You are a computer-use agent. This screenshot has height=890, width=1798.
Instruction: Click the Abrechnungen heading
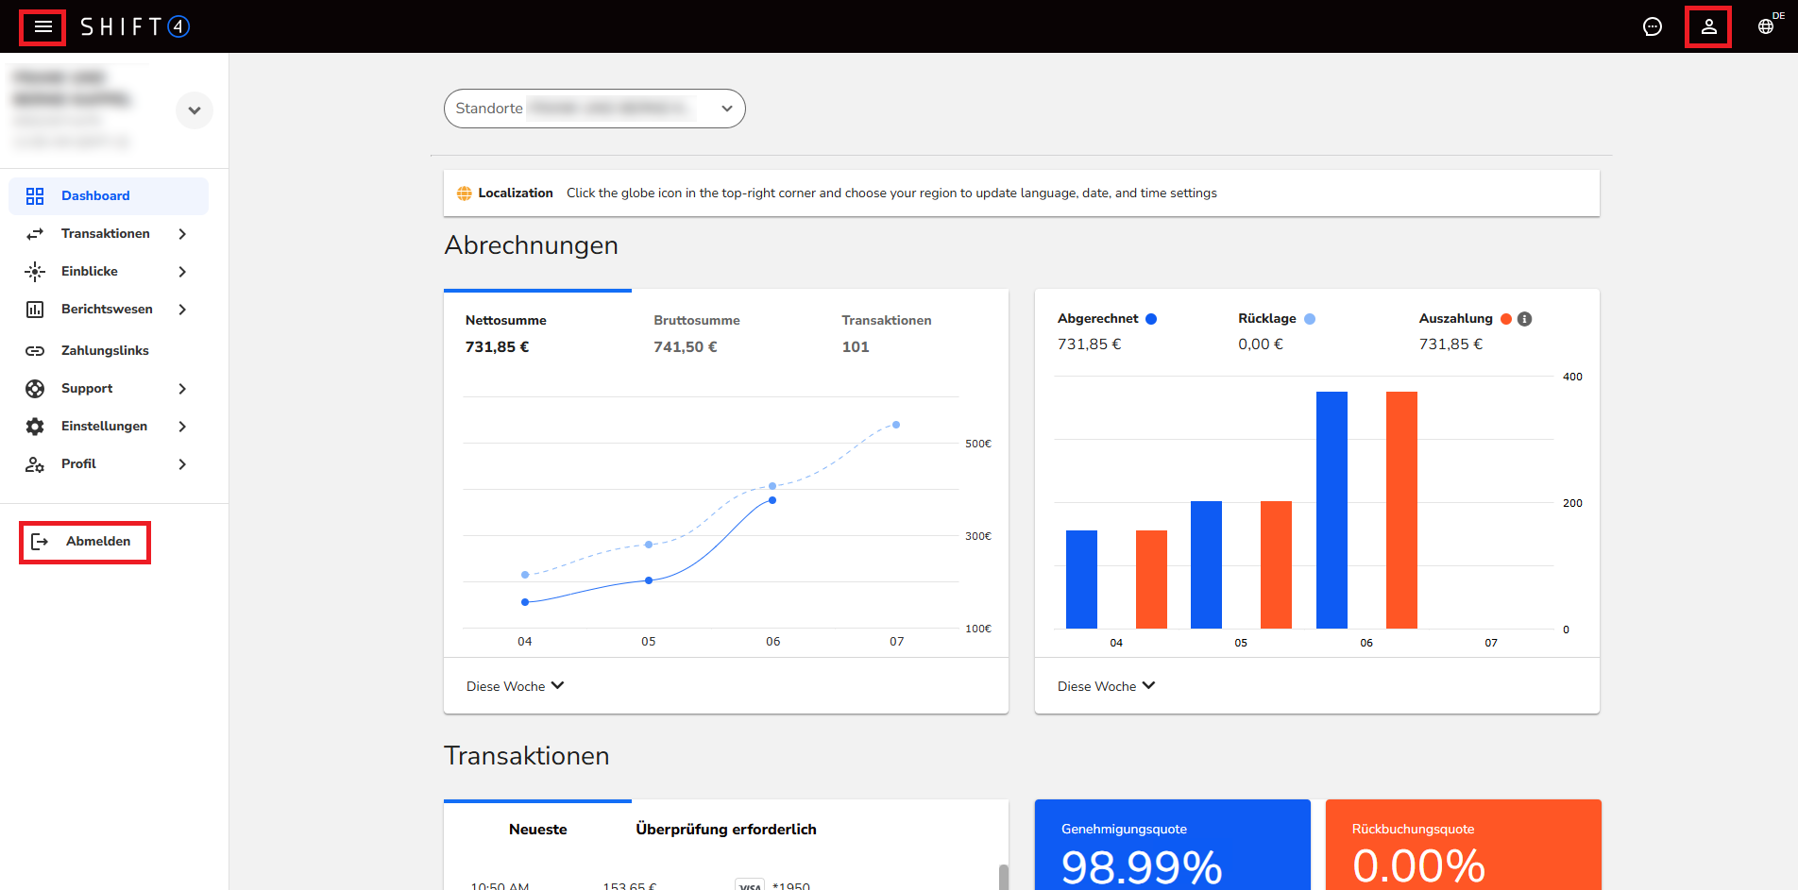click(532, 245)
